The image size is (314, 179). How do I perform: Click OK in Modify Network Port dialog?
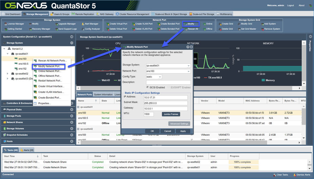click(152, 131)
